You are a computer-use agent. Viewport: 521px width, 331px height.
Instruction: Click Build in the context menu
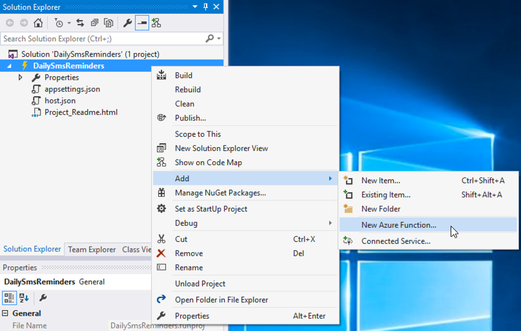click(x=246, y=75)
